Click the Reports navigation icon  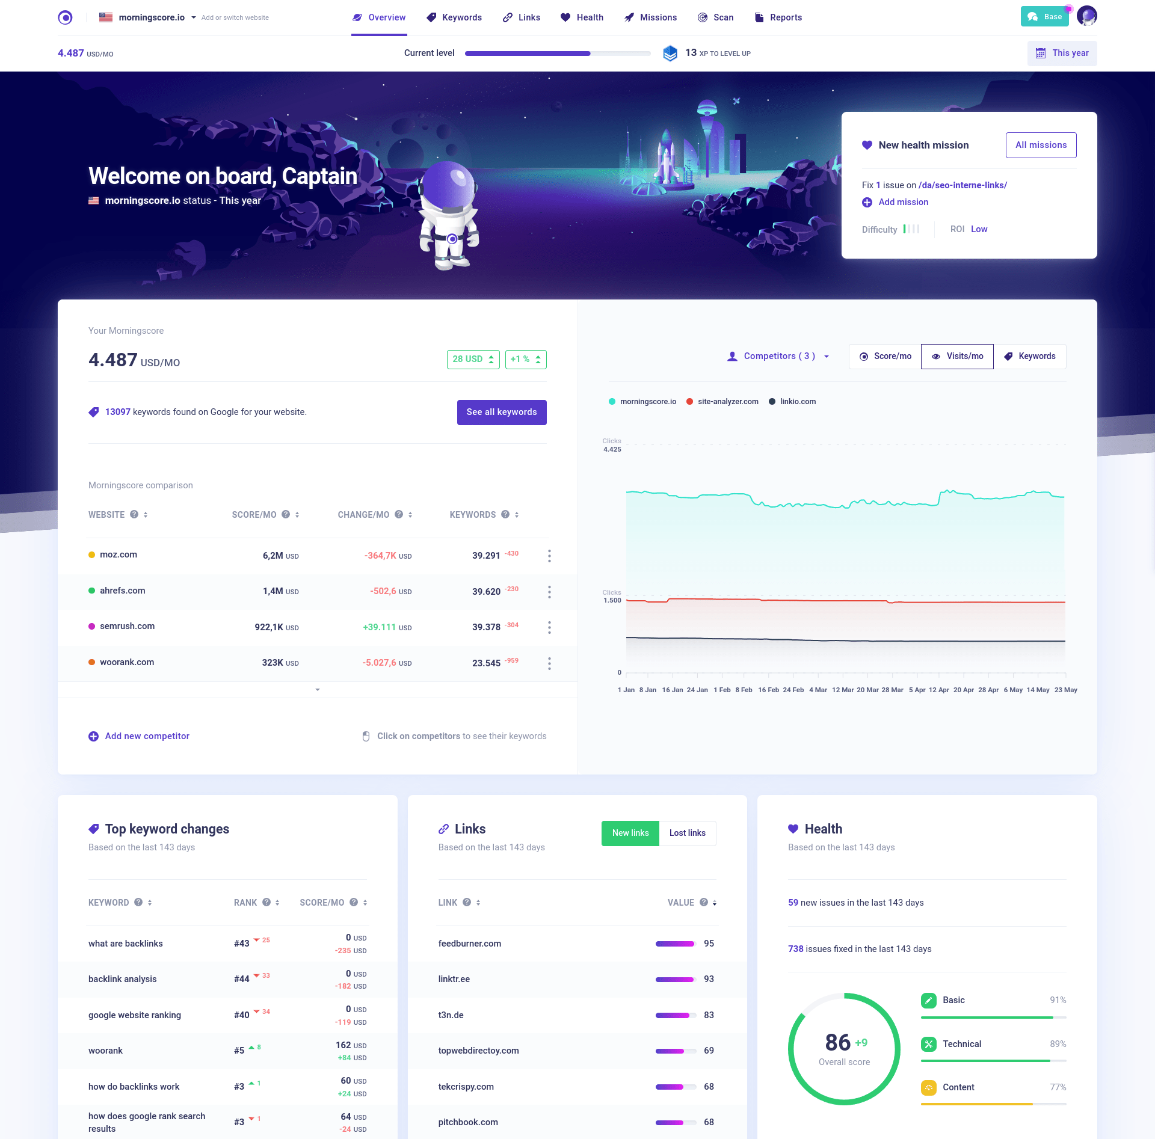760,17
